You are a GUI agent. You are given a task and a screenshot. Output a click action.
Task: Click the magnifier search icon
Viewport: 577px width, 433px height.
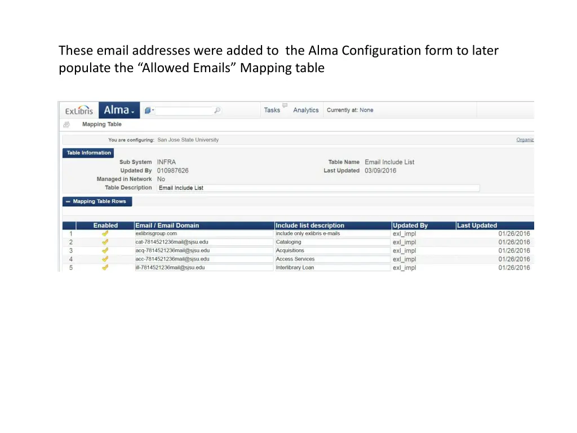pyautogui.click(x=217, y=110)
